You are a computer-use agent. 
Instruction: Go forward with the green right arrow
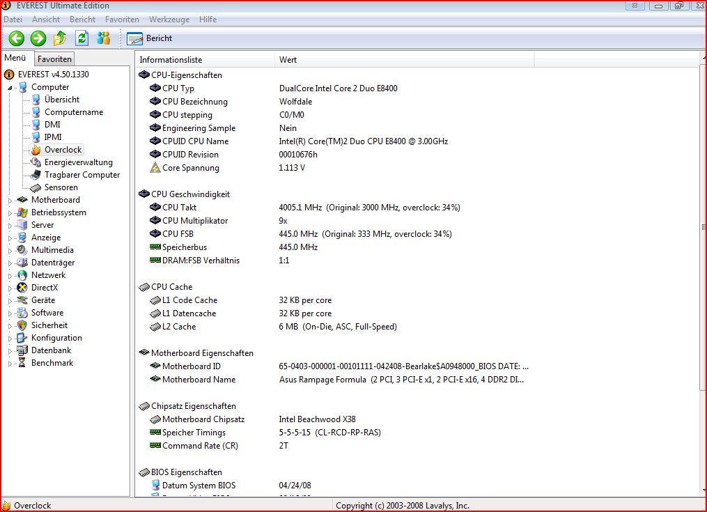pyautogui.click(x=38, y=38)
